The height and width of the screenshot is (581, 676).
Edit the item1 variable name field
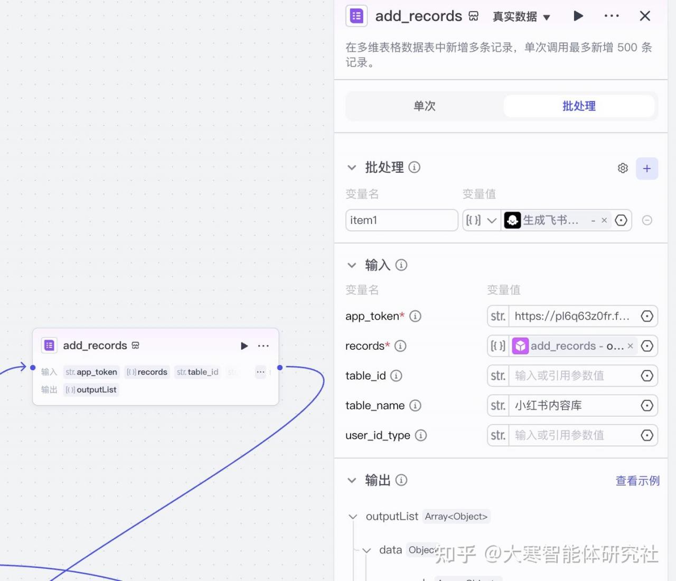401,220
